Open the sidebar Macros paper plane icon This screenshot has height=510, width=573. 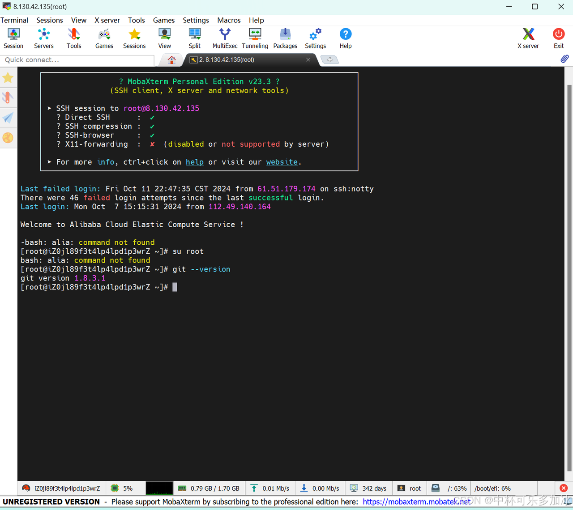[x=8, y=118]
